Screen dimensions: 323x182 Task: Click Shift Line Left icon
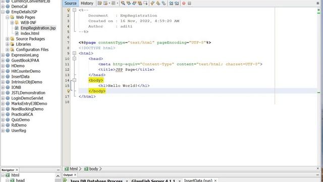pyautogui.click(x=171, y=4)
